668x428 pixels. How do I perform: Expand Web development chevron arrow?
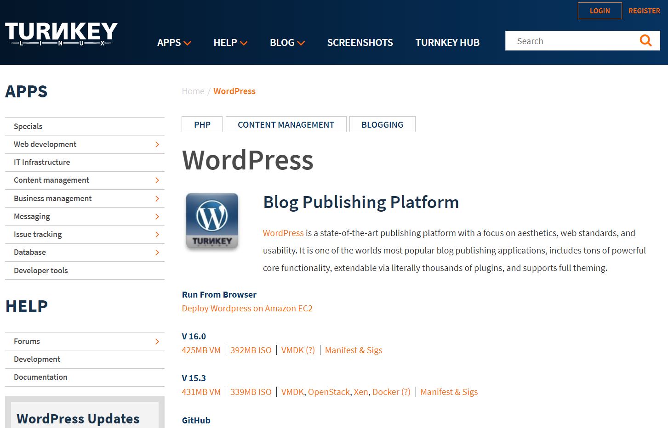tap(157, 145)
